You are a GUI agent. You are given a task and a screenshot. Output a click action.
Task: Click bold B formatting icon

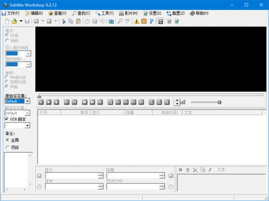[x=180, y=170]
